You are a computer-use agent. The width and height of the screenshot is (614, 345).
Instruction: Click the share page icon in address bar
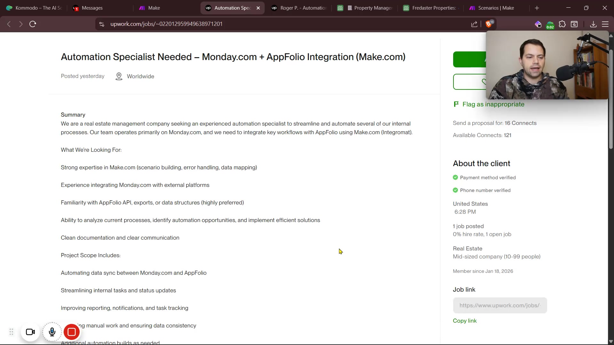pos(474,24)
